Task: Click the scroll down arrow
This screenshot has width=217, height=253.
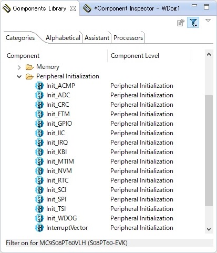Action: pyautogui.click(x=209, y=229)
